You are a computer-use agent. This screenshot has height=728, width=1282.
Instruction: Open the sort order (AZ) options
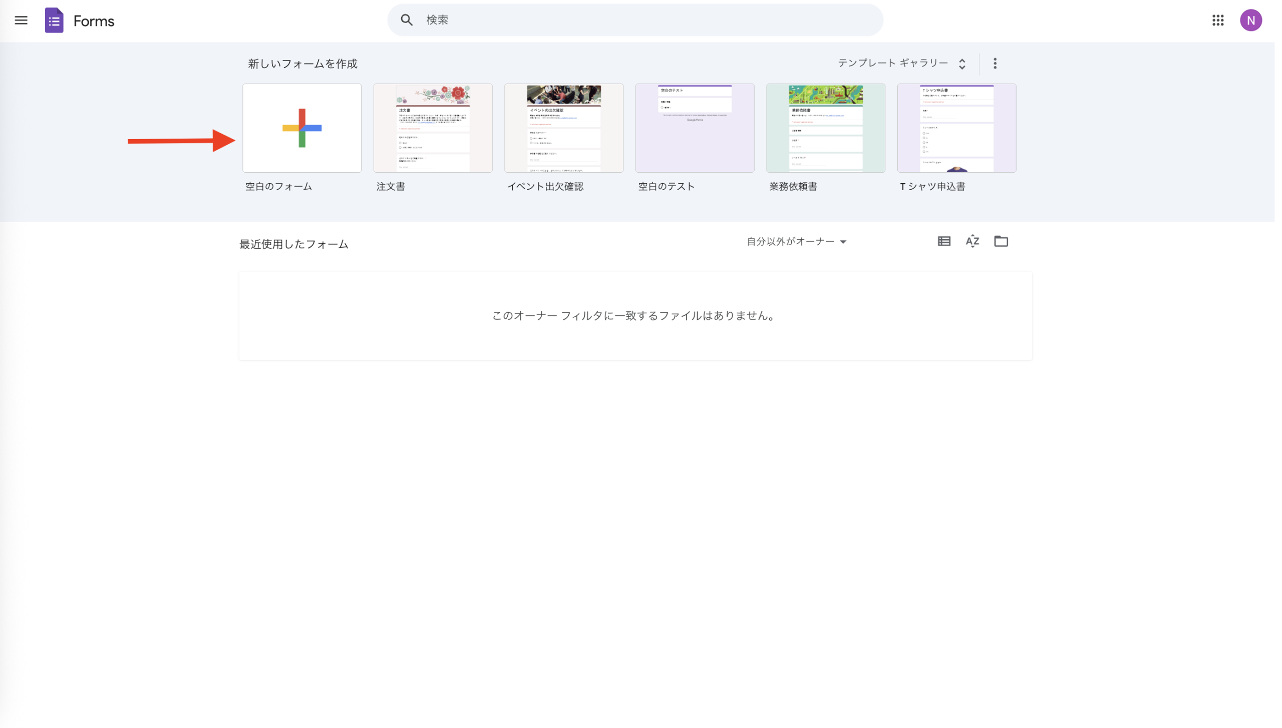coord(972,241)
